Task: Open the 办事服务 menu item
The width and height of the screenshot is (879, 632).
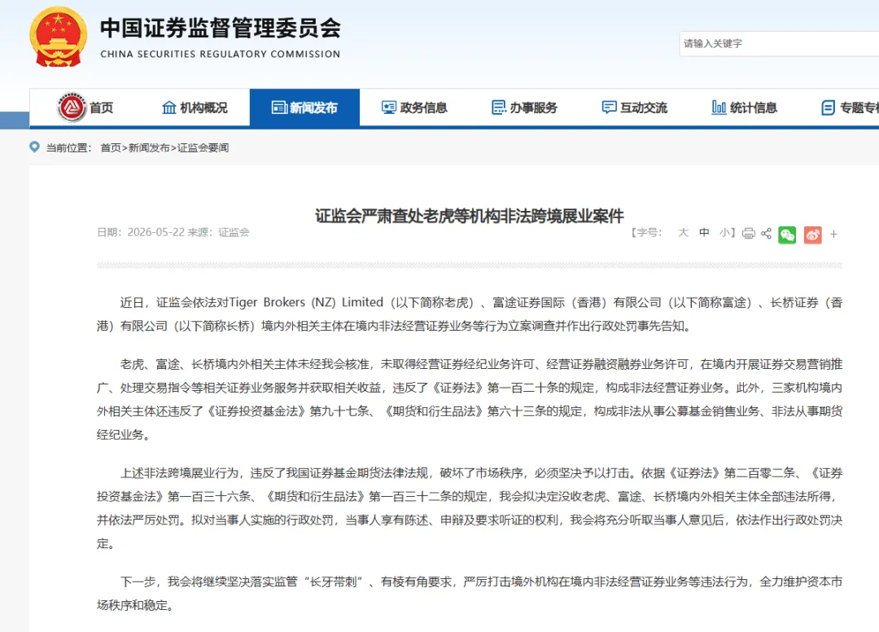Action: 524,108
